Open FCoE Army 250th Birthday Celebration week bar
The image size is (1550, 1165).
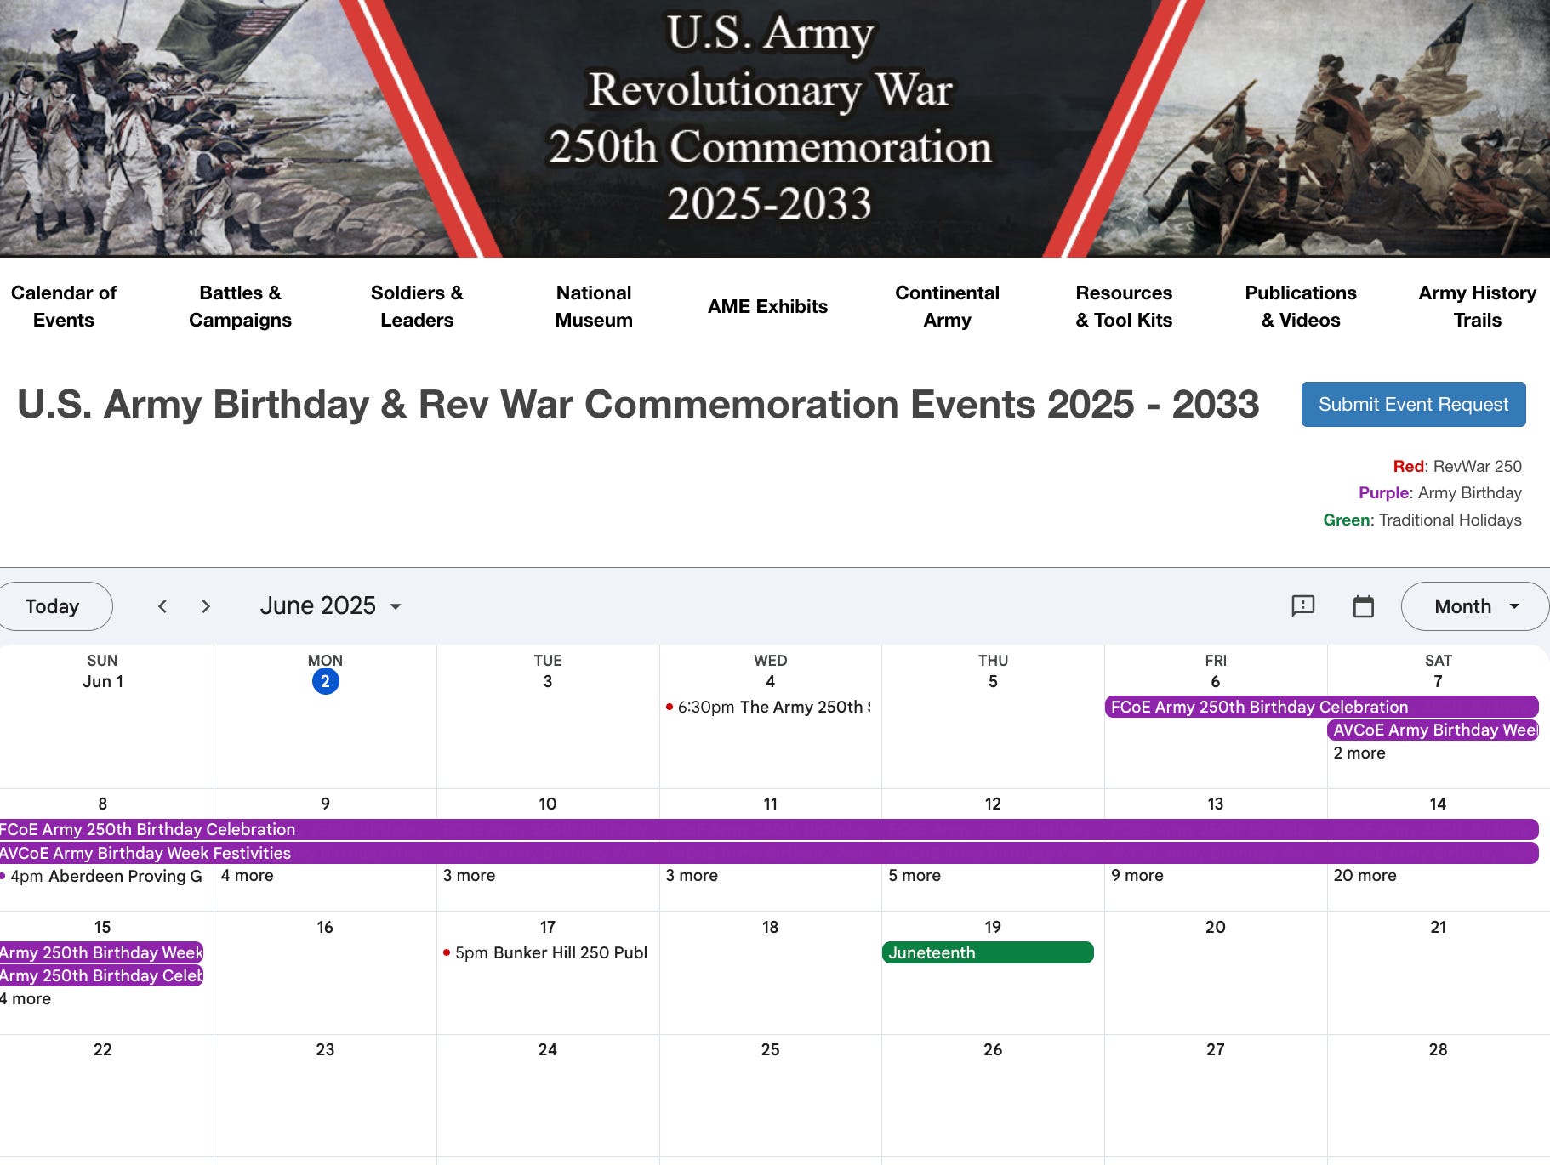pyautogui.click(x=769, y=829)
